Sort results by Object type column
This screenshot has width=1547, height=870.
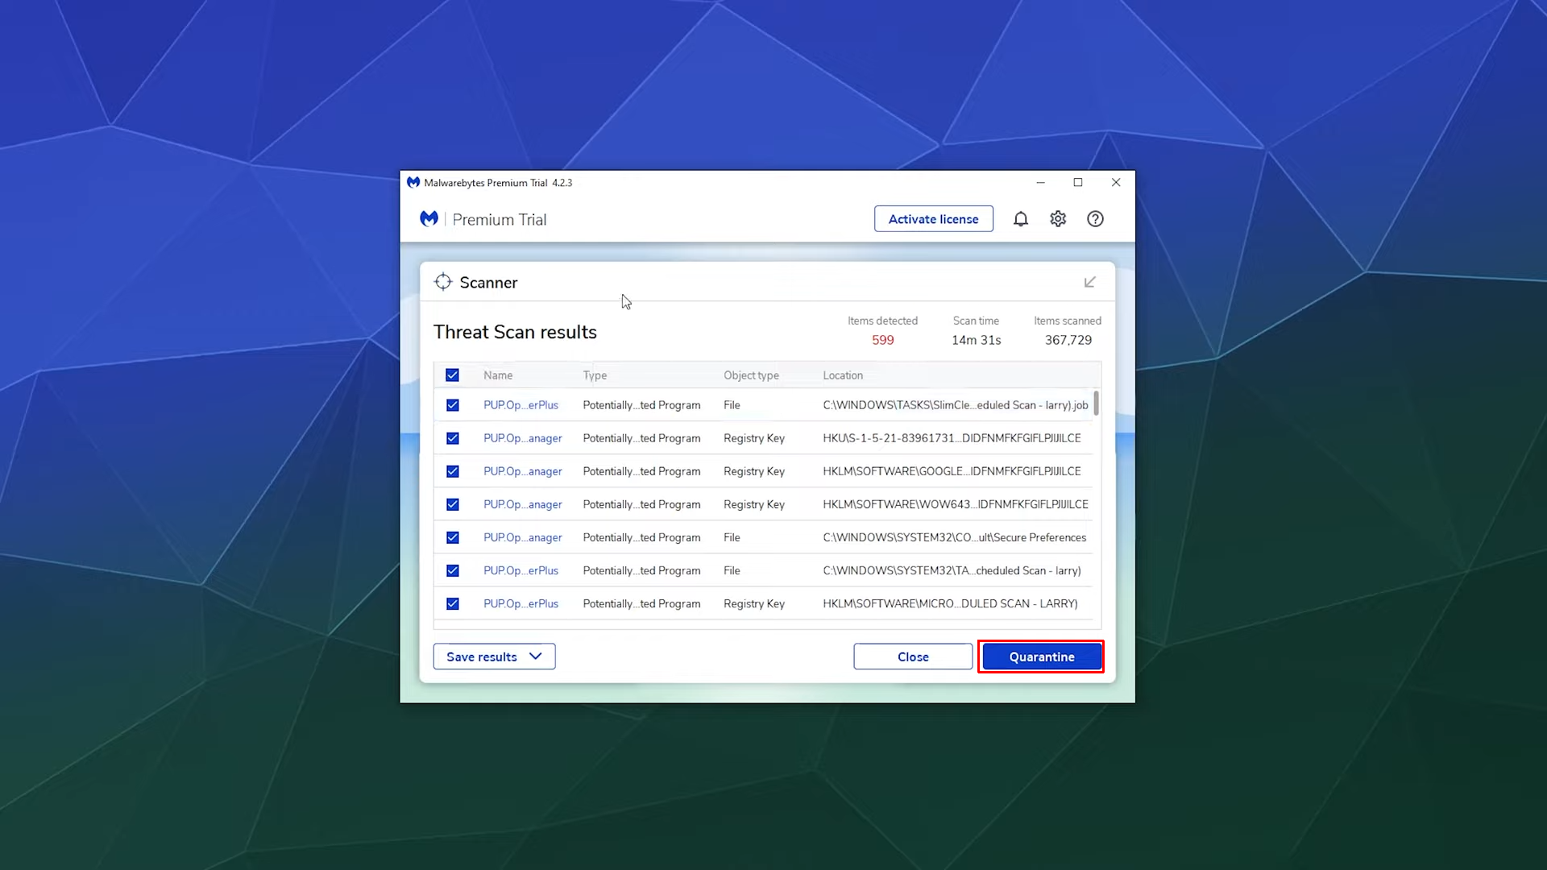[751, 375]
